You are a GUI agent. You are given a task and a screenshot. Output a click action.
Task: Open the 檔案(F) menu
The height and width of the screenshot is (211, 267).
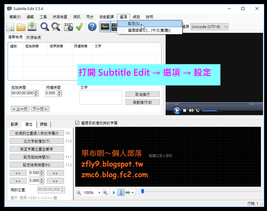click(15, 17)
